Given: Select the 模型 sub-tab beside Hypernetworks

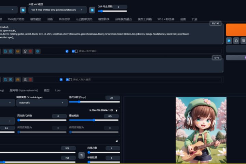Looking at the screenshot, I should tap(46, 91).
